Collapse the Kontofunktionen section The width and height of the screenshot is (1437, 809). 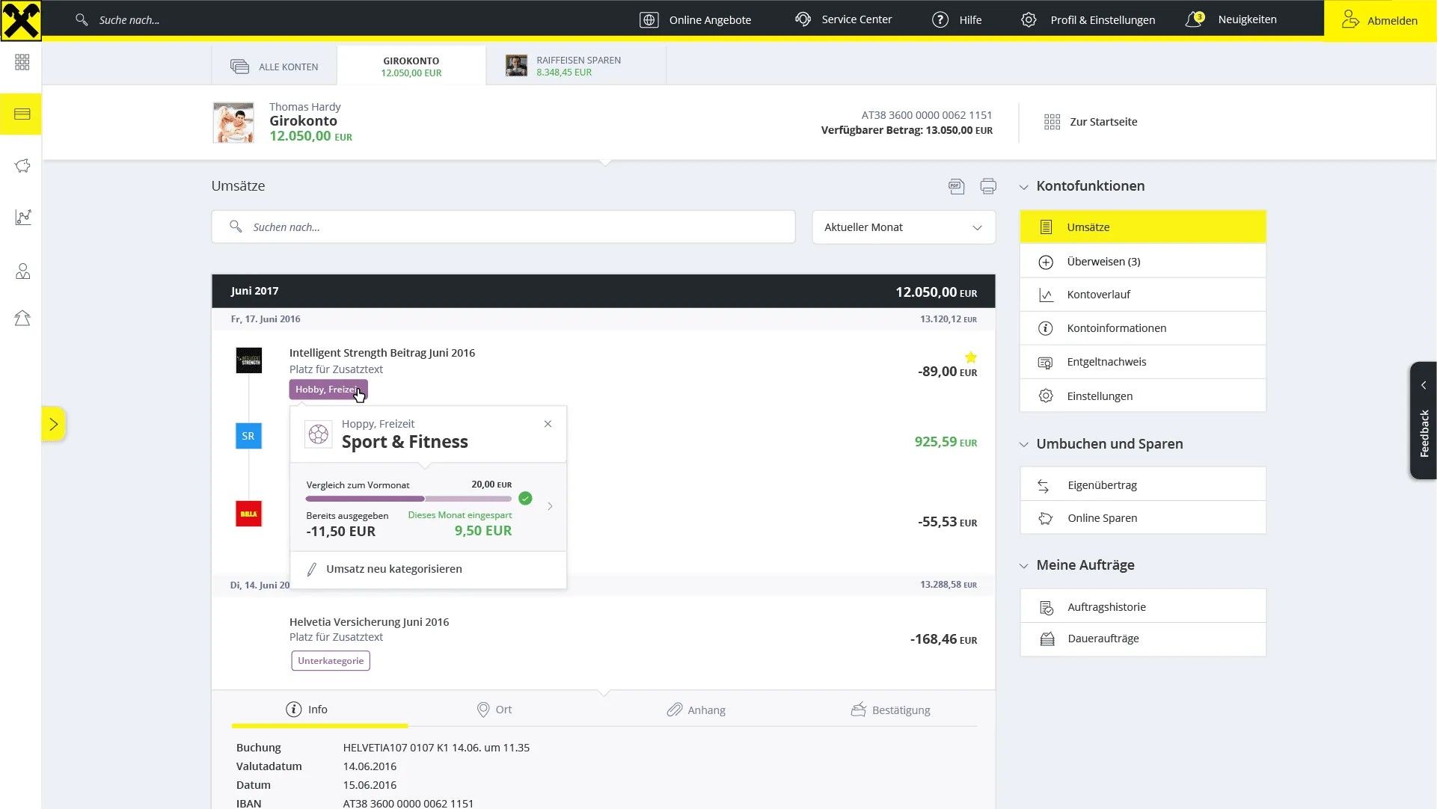1023,187
